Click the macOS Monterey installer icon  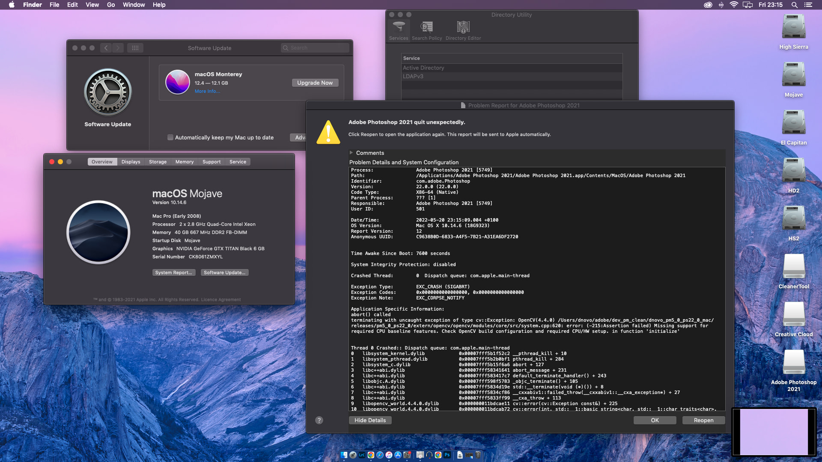(x=178, y=82)
